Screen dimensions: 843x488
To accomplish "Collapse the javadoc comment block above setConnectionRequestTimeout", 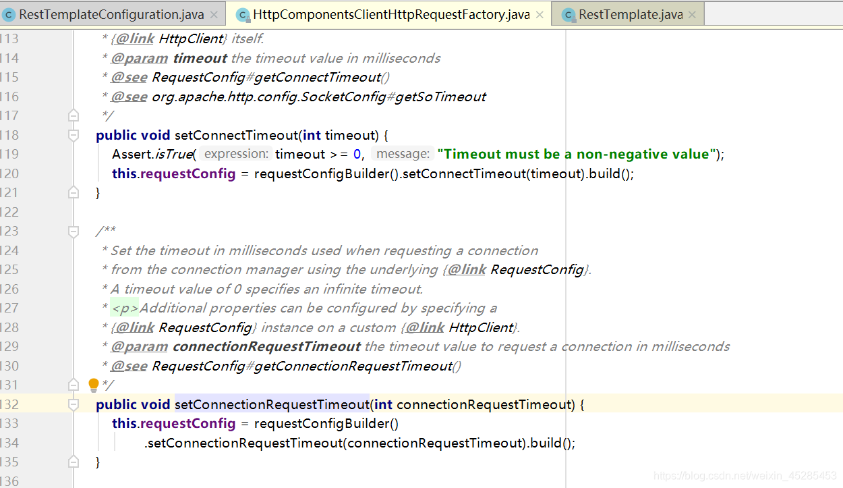I will [73, 231].
